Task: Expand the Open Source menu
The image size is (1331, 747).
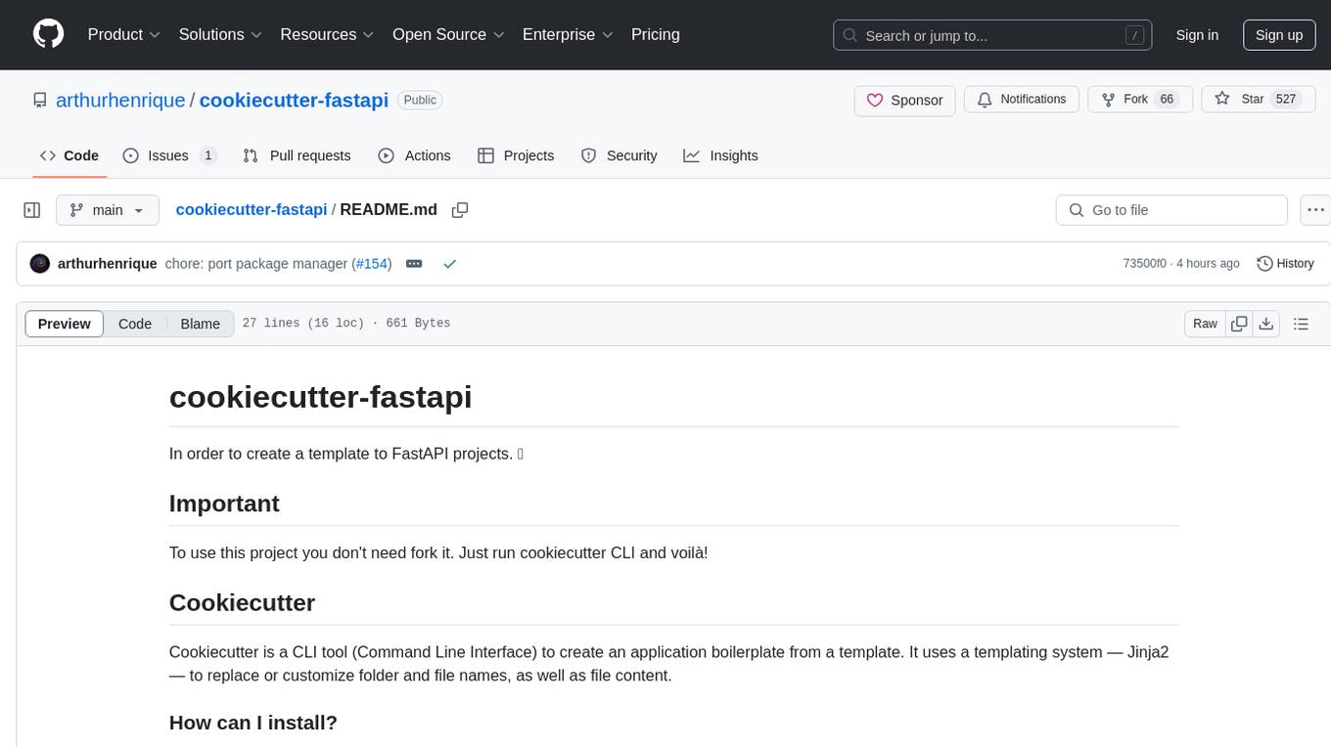Action: tap(448, 34)
